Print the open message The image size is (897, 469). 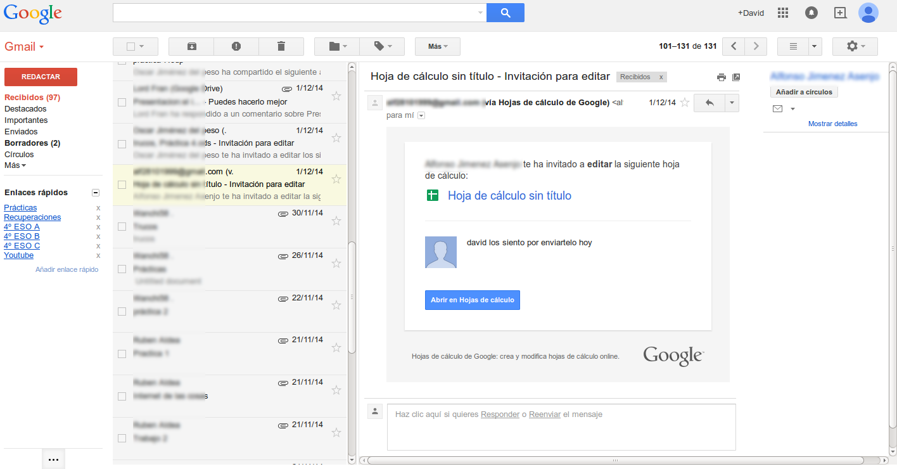tap(721, 77)
